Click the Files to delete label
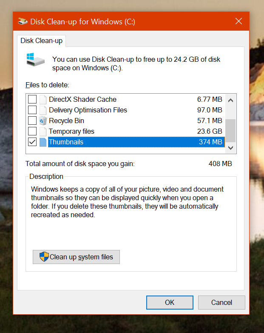264x333 pixels. pyautogui.click(x=47, y=85)
